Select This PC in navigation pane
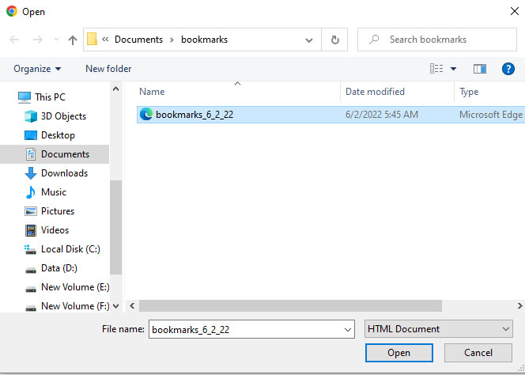 tap(50, 97)
